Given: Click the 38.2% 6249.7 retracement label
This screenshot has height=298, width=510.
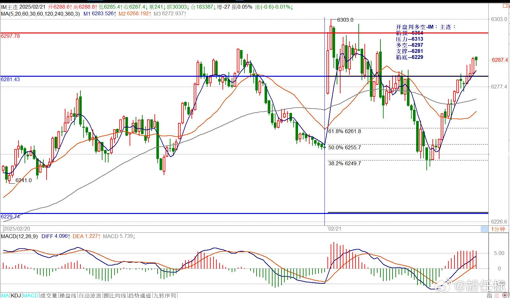Looking at the screenshot, I should click(x=345, y=163).
